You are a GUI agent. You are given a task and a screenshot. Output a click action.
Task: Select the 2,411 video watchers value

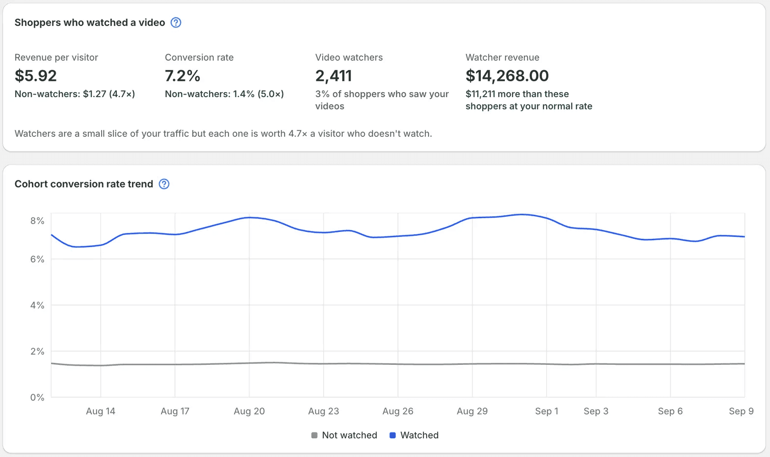pyautogui.click(x=333, y=76)
